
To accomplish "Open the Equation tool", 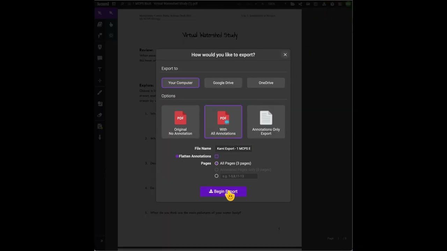I will coord(100,81).
